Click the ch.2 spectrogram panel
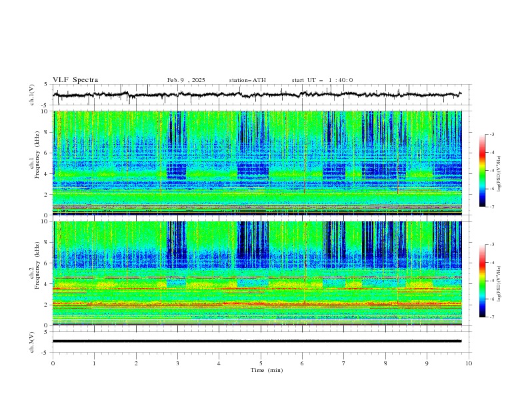This screenshot has width=528, height=408. point(257,273)
